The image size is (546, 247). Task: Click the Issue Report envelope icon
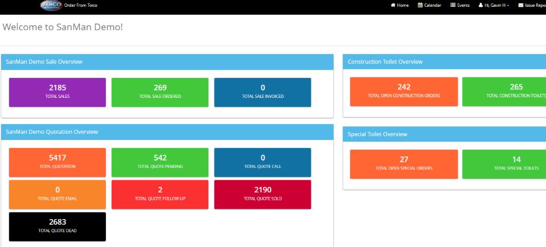click(x=520, y=5)
